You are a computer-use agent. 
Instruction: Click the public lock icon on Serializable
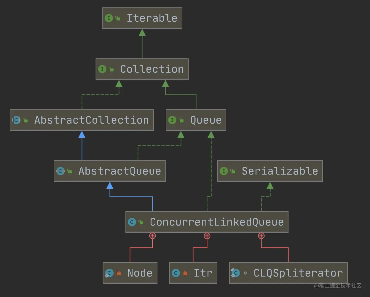[233, 171]
